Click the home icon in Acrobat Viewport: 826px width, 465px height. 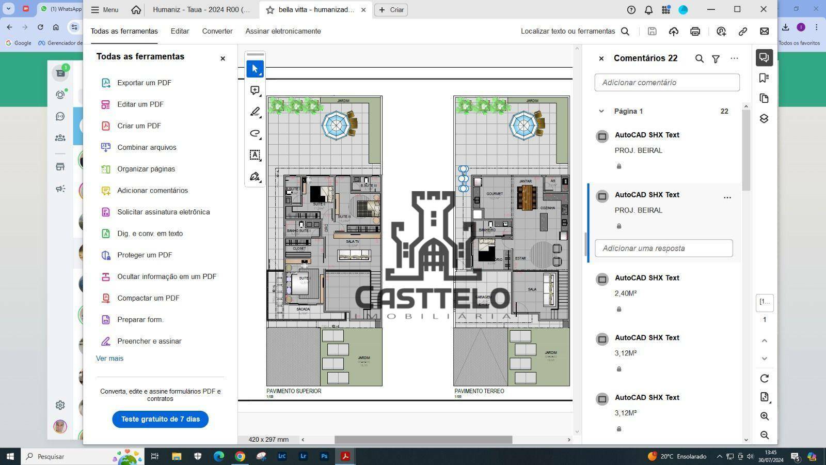[x=136, y=10]
